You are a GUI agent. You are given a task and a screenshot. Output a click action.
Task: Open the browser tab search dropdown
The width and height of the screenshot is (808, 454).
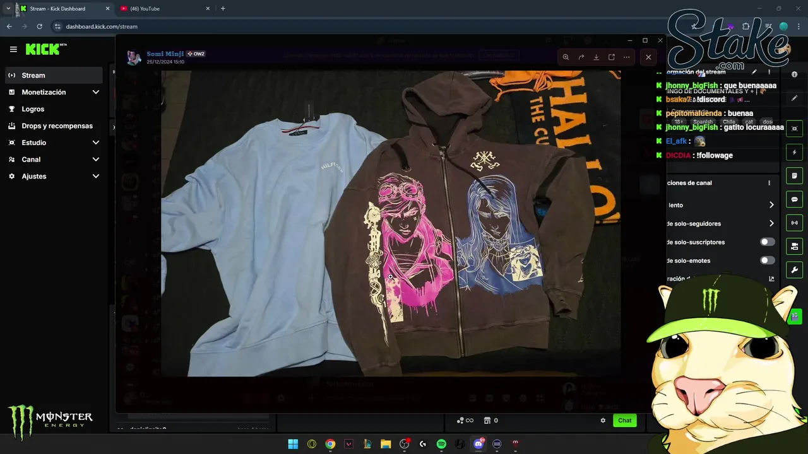8,8
